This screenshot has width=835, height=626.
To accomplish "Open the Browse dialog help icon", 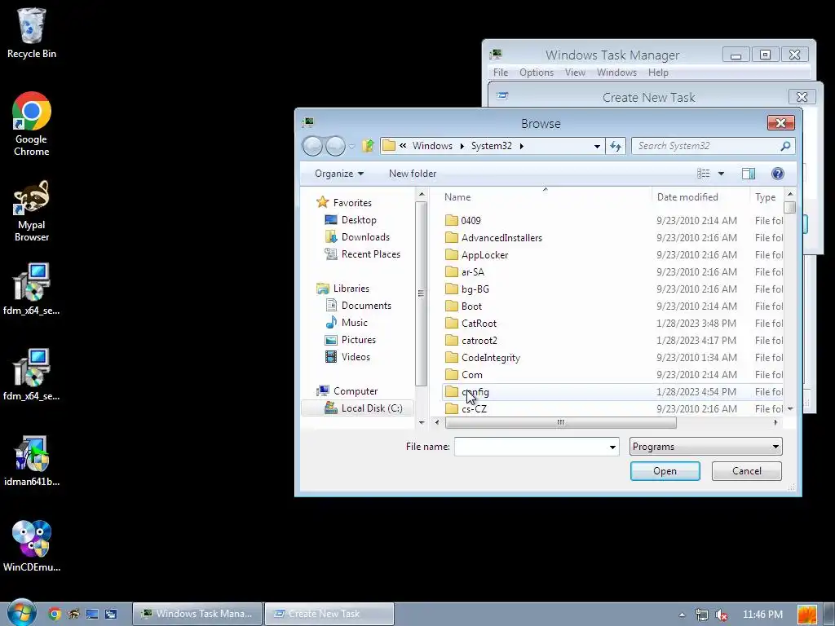I will pos(777,174).
